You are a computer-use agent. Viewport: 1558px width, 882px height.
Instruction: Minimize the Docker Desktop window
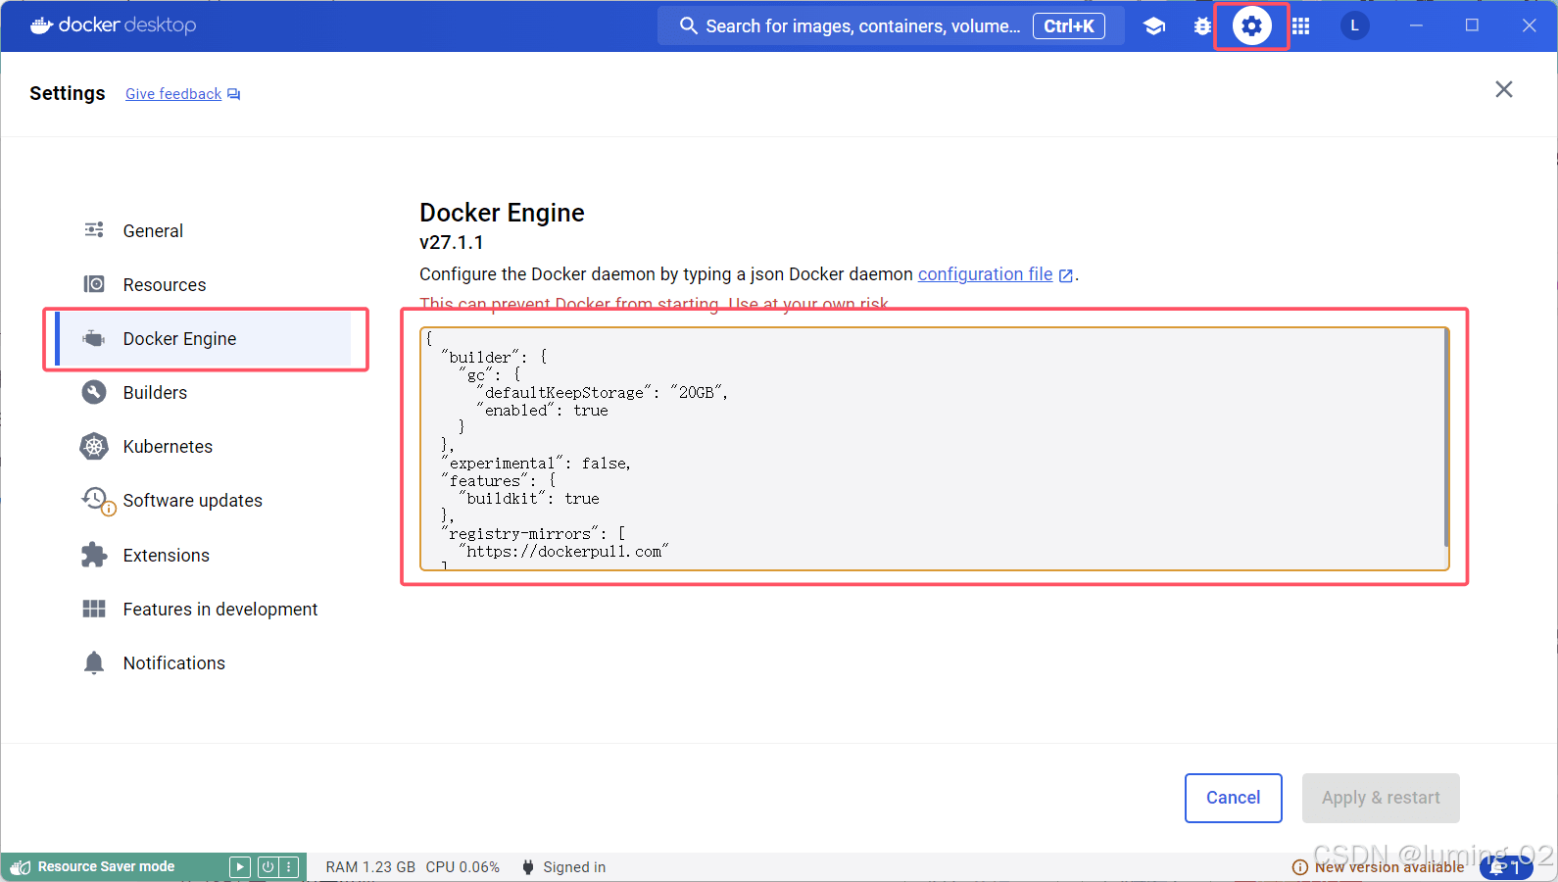click(x=1416, y=25)
